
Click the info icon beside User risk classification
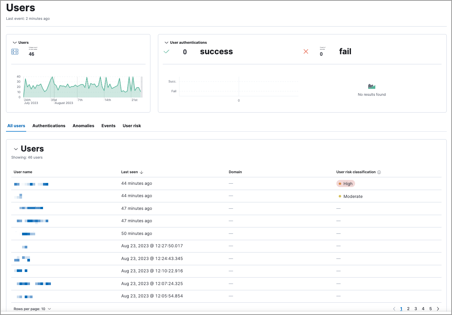379,172
